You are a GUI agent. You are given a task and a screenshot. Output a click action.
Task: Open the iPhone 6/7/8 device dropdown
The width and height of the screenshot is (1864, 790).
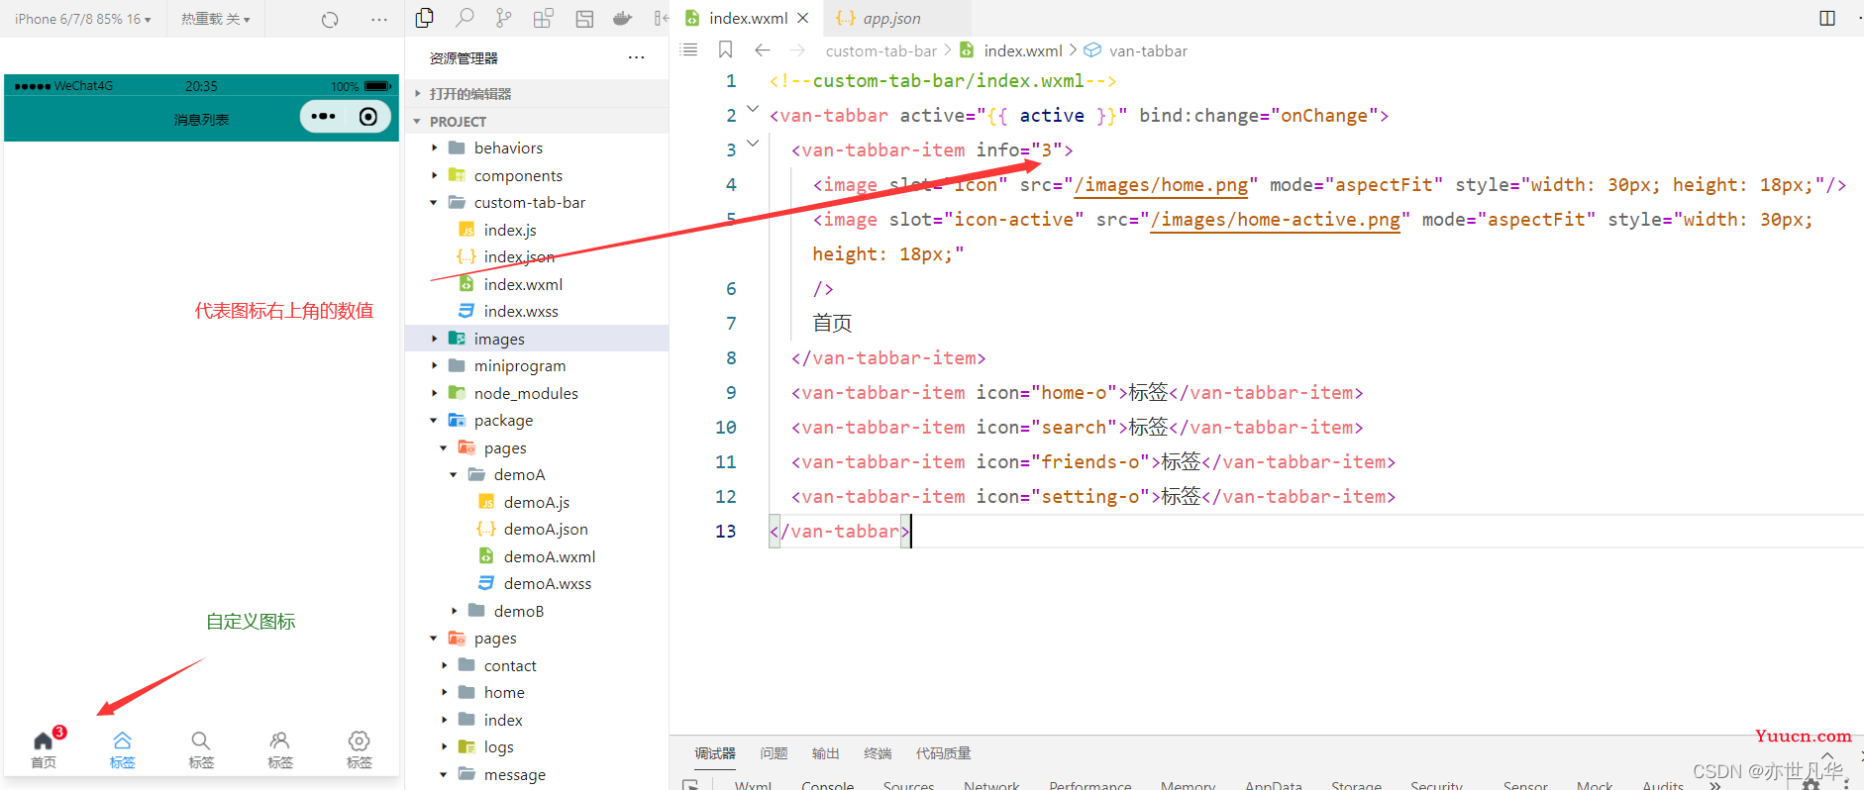83,19
